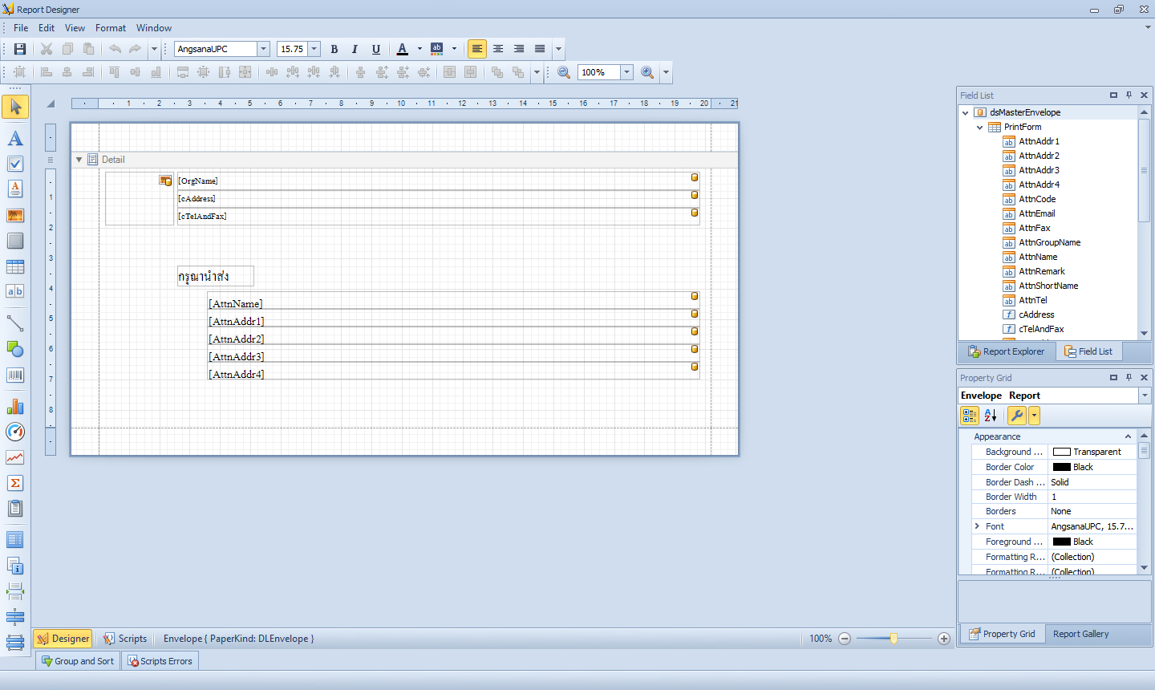Click the Border Color black swatch
The image size is (1155, 690).
click(x=1062, y=467)
